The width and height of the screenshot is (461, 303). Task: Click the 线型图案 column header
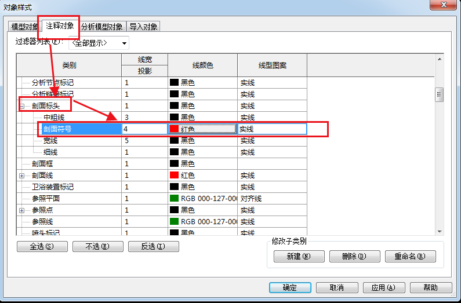pyautogui.click(x=272, y=65)
